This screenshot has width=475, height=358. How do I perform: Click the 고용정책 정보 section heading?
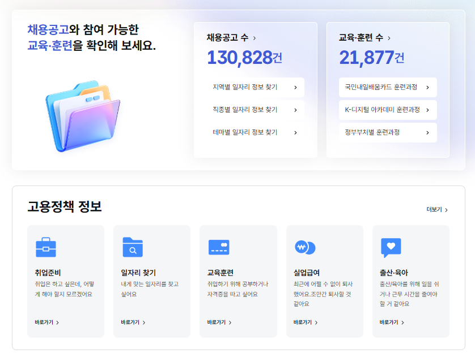click(x=65, y=206)
